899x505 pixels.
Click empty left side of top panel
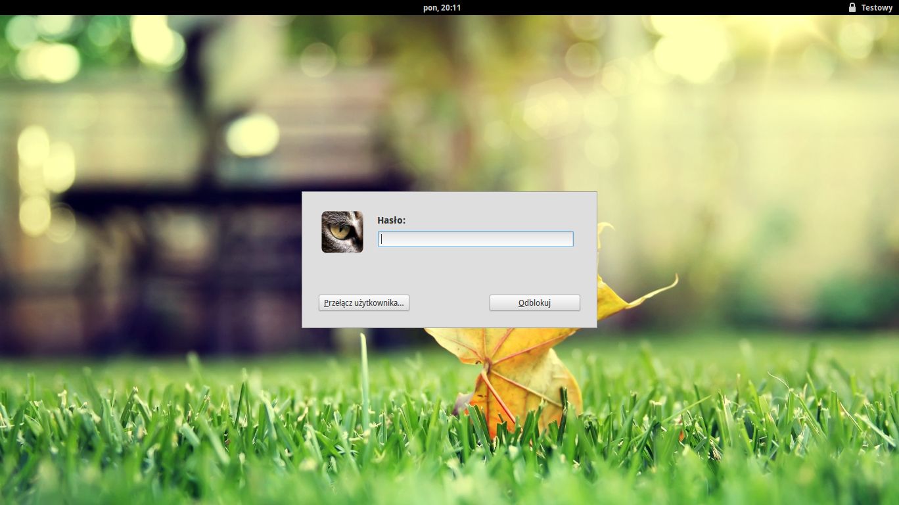point(131,7)
